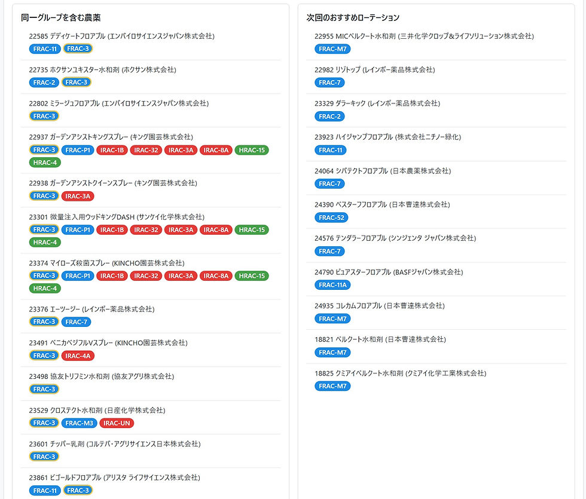The width and height of the screenshot is (586, 499).
Task: Click FRAC-7 badge under 23376 エーツージー
Action: coord(77,322)
